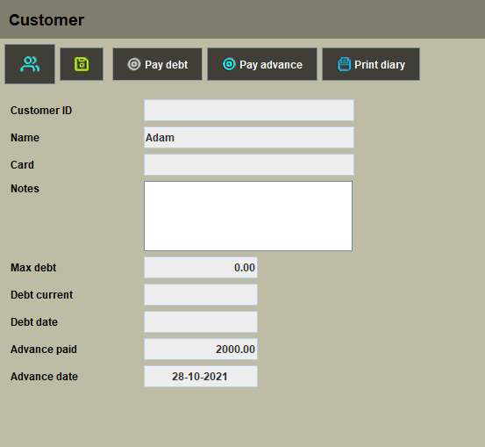Click the cyan circle icon on Pay advance
The width and height of the screenshot is (485, 447).
click(x=229, y=64)
